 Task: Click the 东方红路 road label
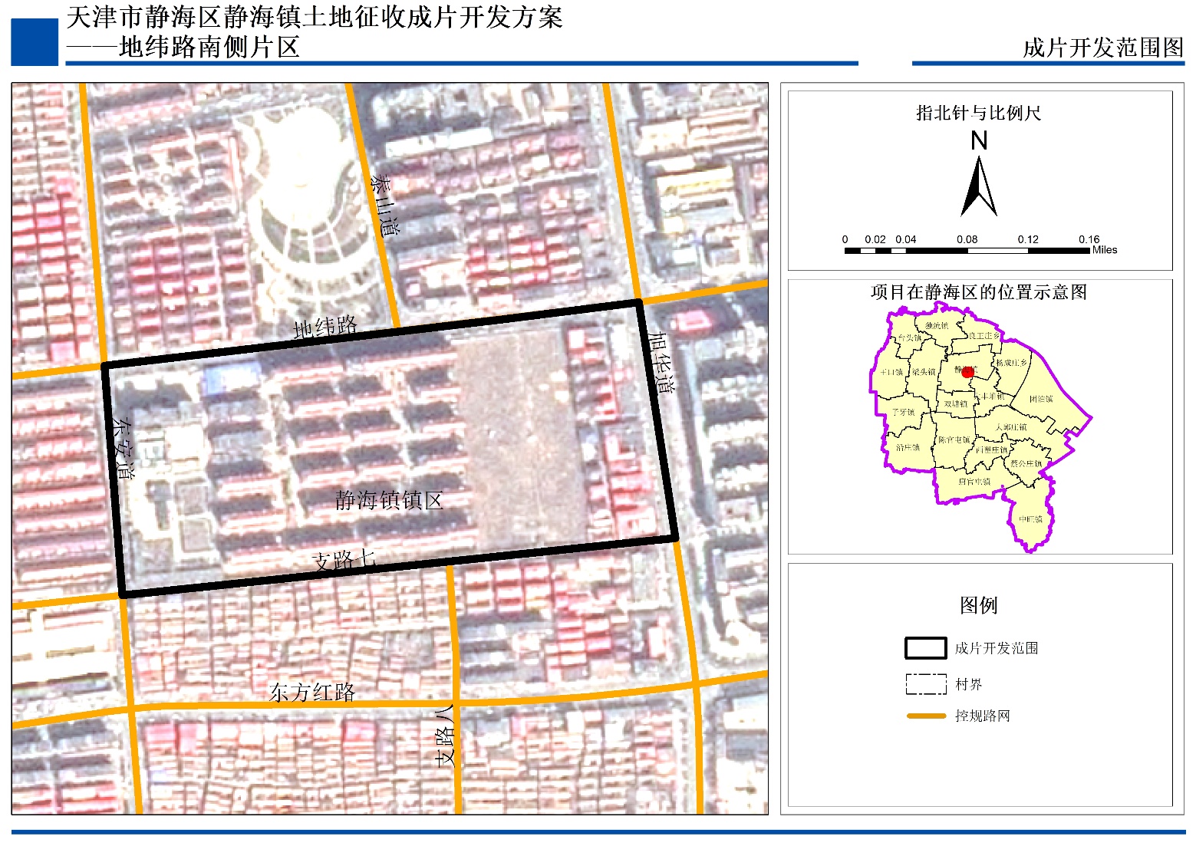pyautogui.click(x=312, y=693)
